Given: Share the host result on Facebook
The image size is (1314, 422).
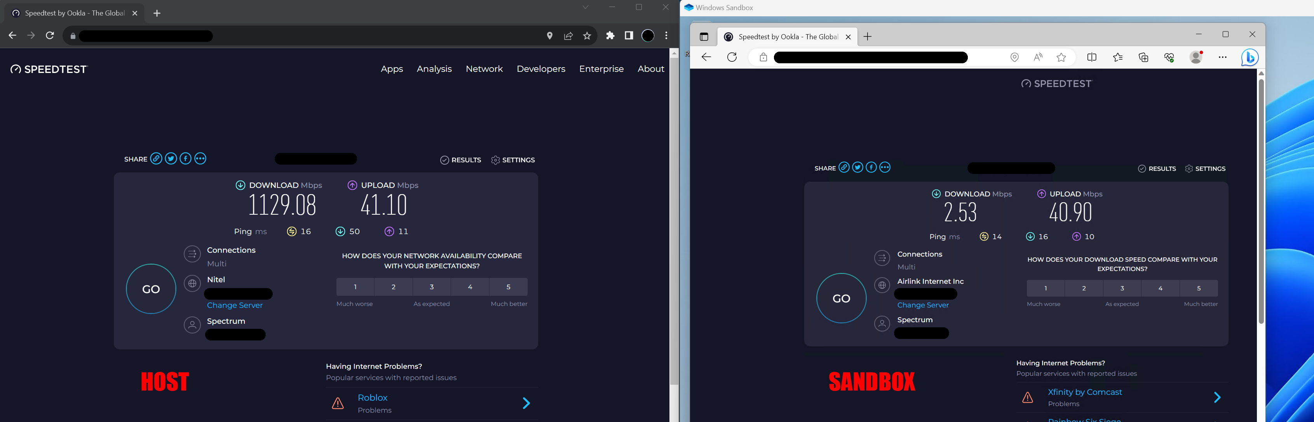Looking at the screenshot, I should pyautogui.click(x=186, y=158).
